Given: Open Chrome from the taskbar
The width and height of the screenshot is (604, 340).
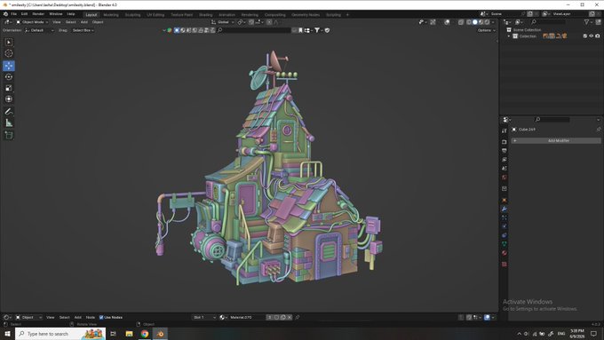Looking at the screenshot, I should click(145, 334).
